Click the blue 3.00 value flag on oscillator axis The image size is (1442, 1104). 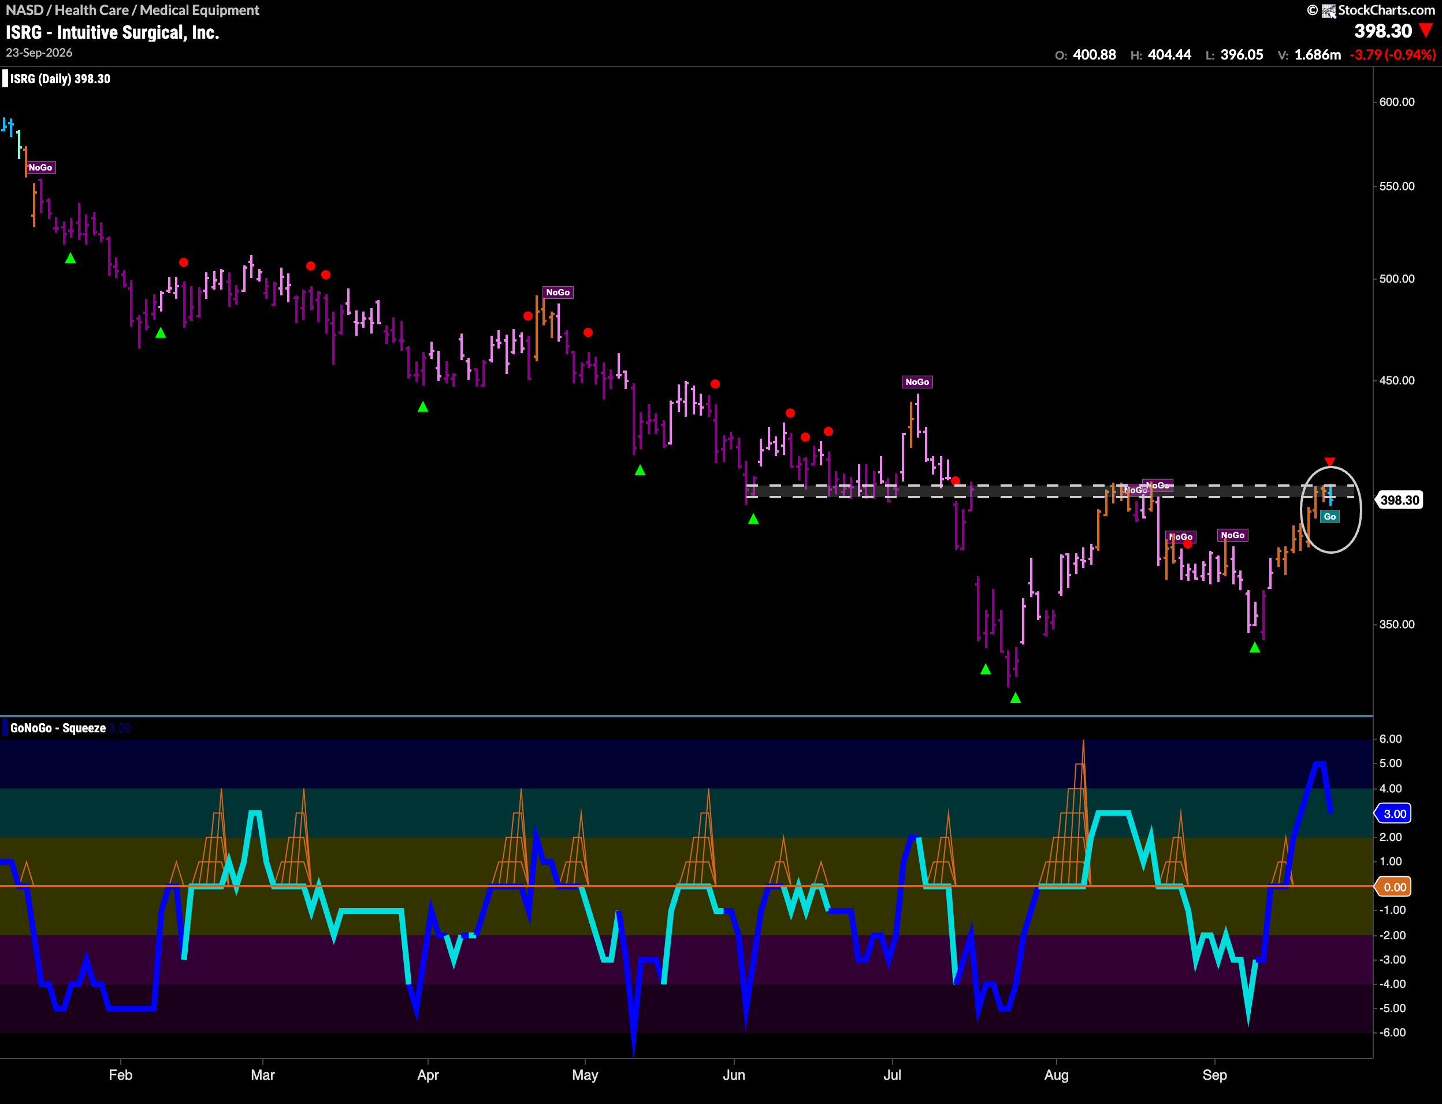pyautogui.click(x=1393, y=813)
